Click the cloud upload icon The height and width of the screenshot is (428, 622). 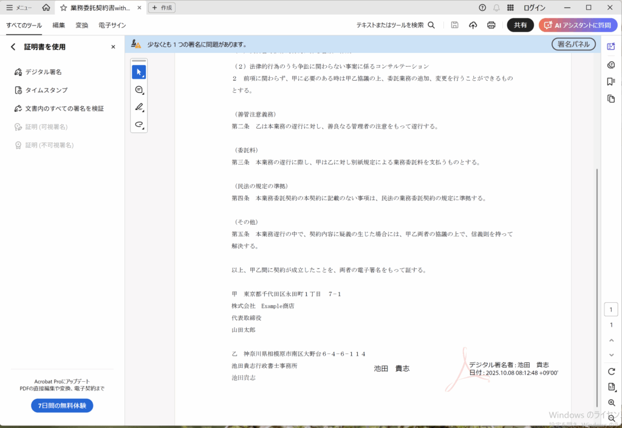(473, 25)
